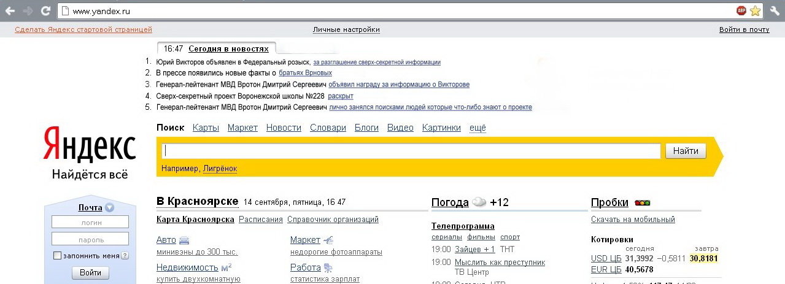
Task: Select the Сегодня в новостях tab
Action: [x=228, y=48]
